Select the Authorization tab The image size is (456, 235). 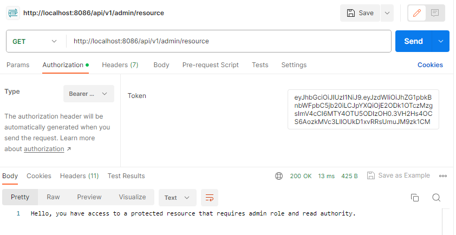(x=66, y=65)
